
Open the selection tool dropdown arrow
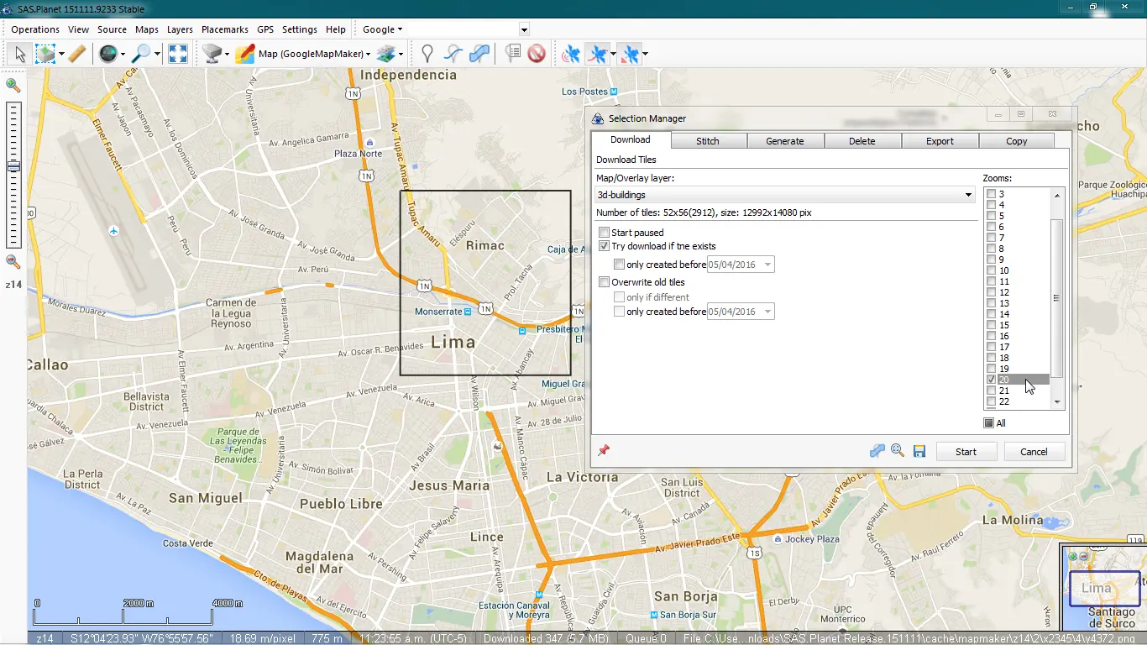[61, 55]
